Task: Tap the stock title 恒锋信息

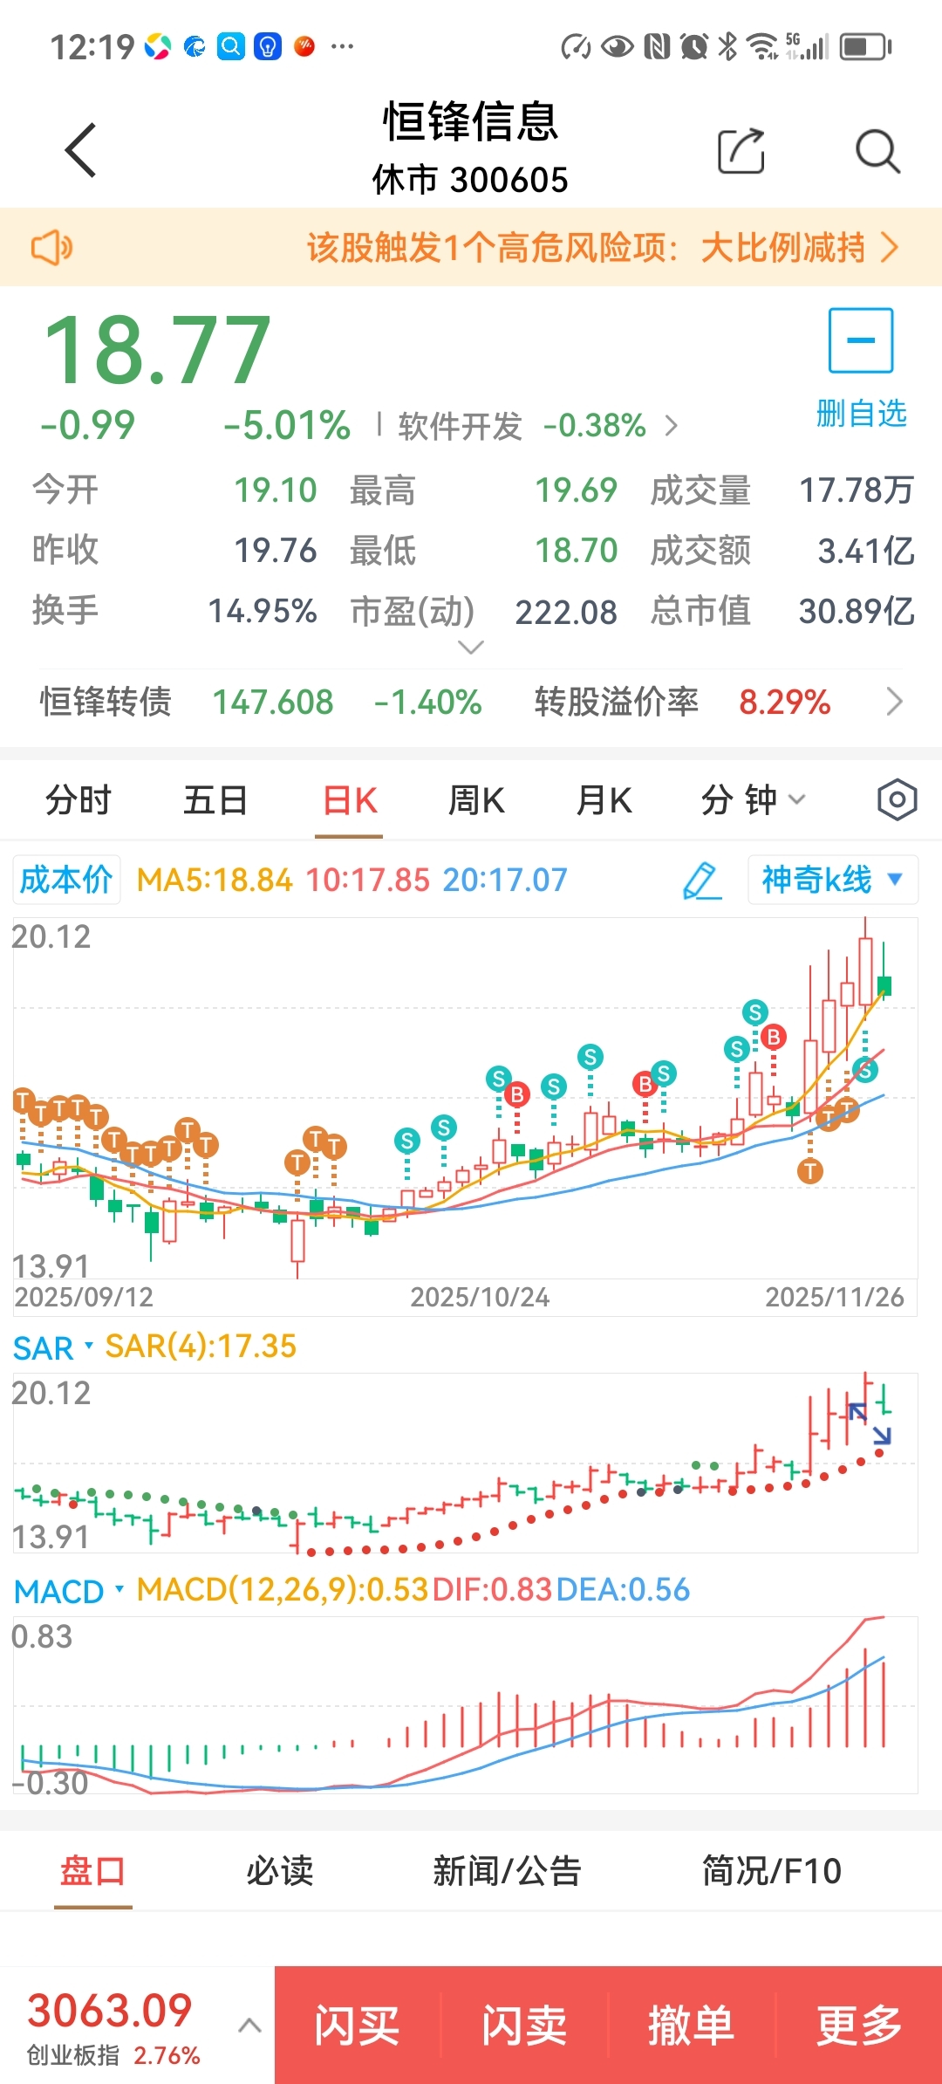Action: point(471,121)
